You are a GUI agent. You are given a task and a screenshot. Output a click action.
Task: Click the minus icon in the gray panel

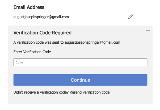pos(148,30)
